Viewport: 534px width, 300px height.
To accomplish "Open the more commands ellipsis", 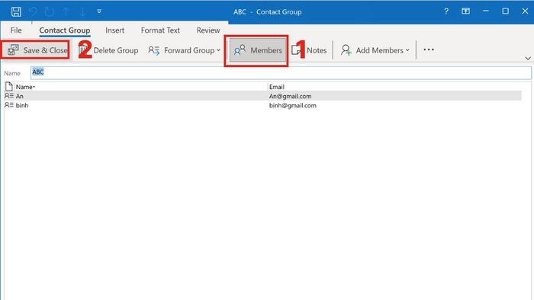I will 429,49.
